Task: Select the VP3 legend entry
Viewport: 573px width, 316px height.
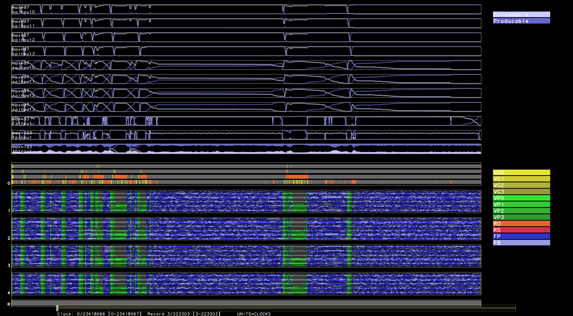Action: (521, 217)
